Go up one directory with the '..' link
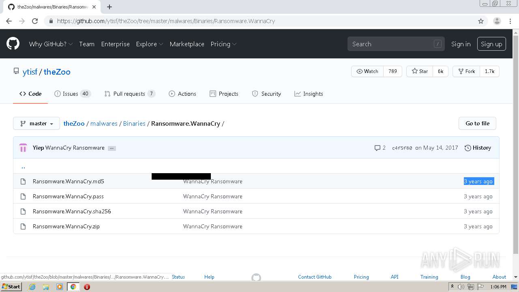 [x=23, y=166]
